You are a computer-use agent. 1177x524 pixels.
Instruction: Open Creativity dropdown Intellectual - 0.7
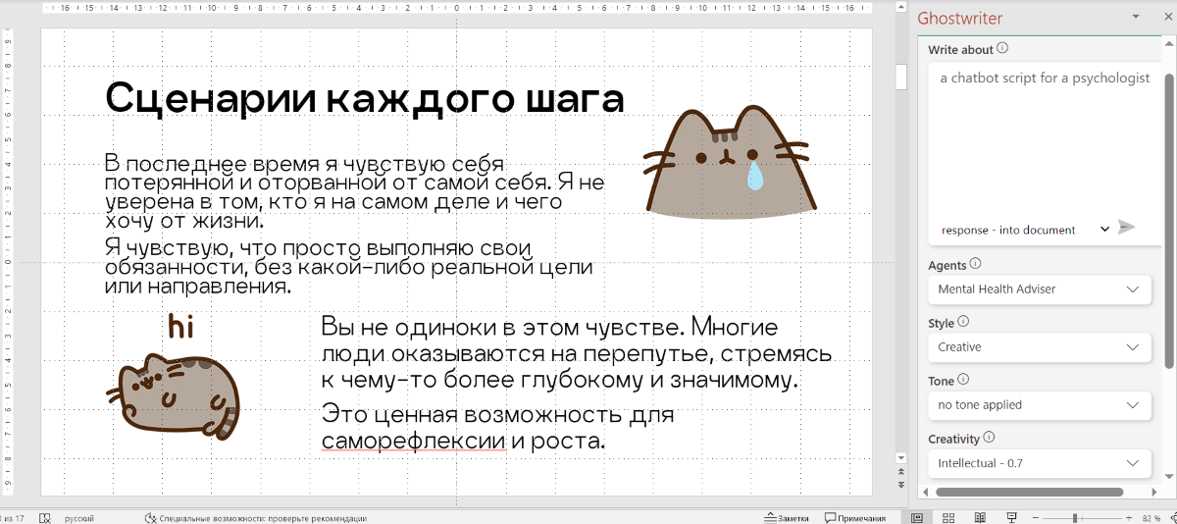(x=1039, y=463)
